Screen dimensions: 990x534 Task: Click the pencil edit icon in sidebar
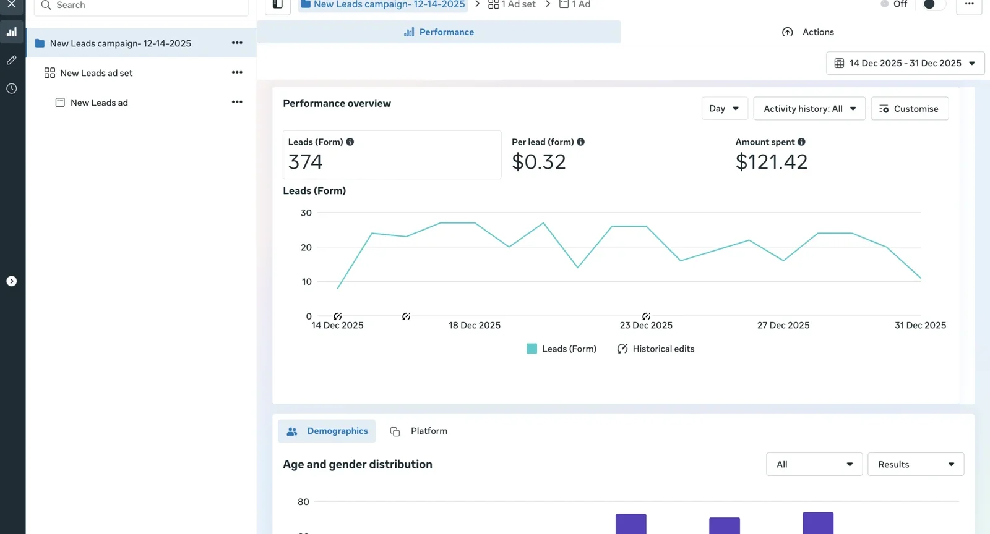pos(12,60)
